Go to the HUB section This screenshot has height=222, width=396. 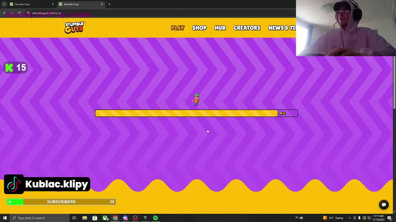pos(220,28)
